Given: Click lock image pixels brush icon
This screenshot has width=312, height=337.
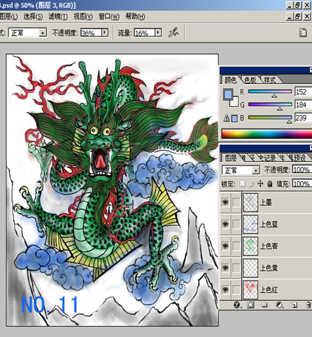Looking at the screenshot, I should 251,184.
